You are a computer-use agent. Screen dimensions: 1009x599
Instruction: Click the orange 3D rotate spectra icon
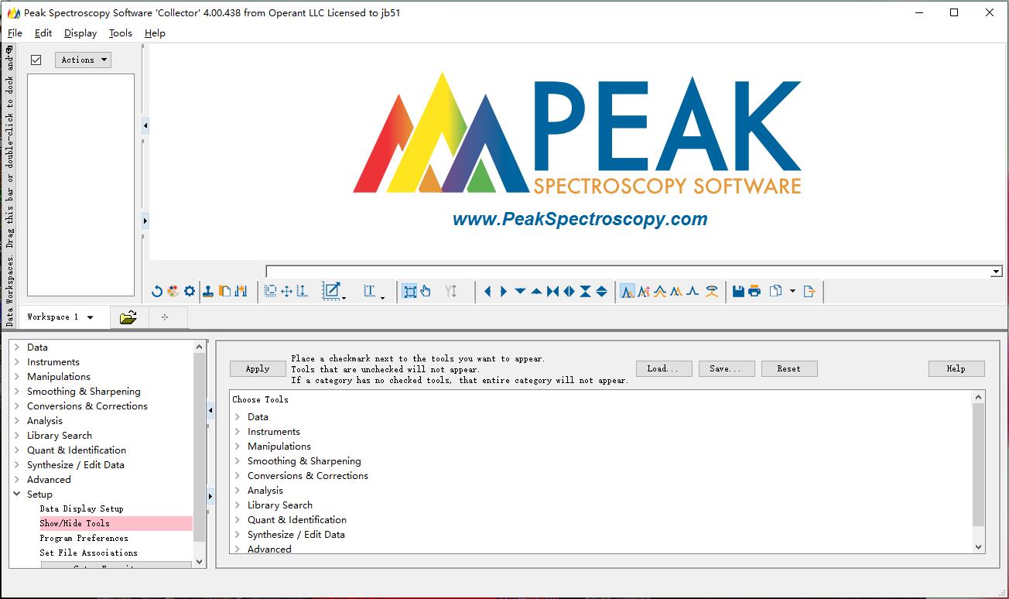(x=712, y=291)
